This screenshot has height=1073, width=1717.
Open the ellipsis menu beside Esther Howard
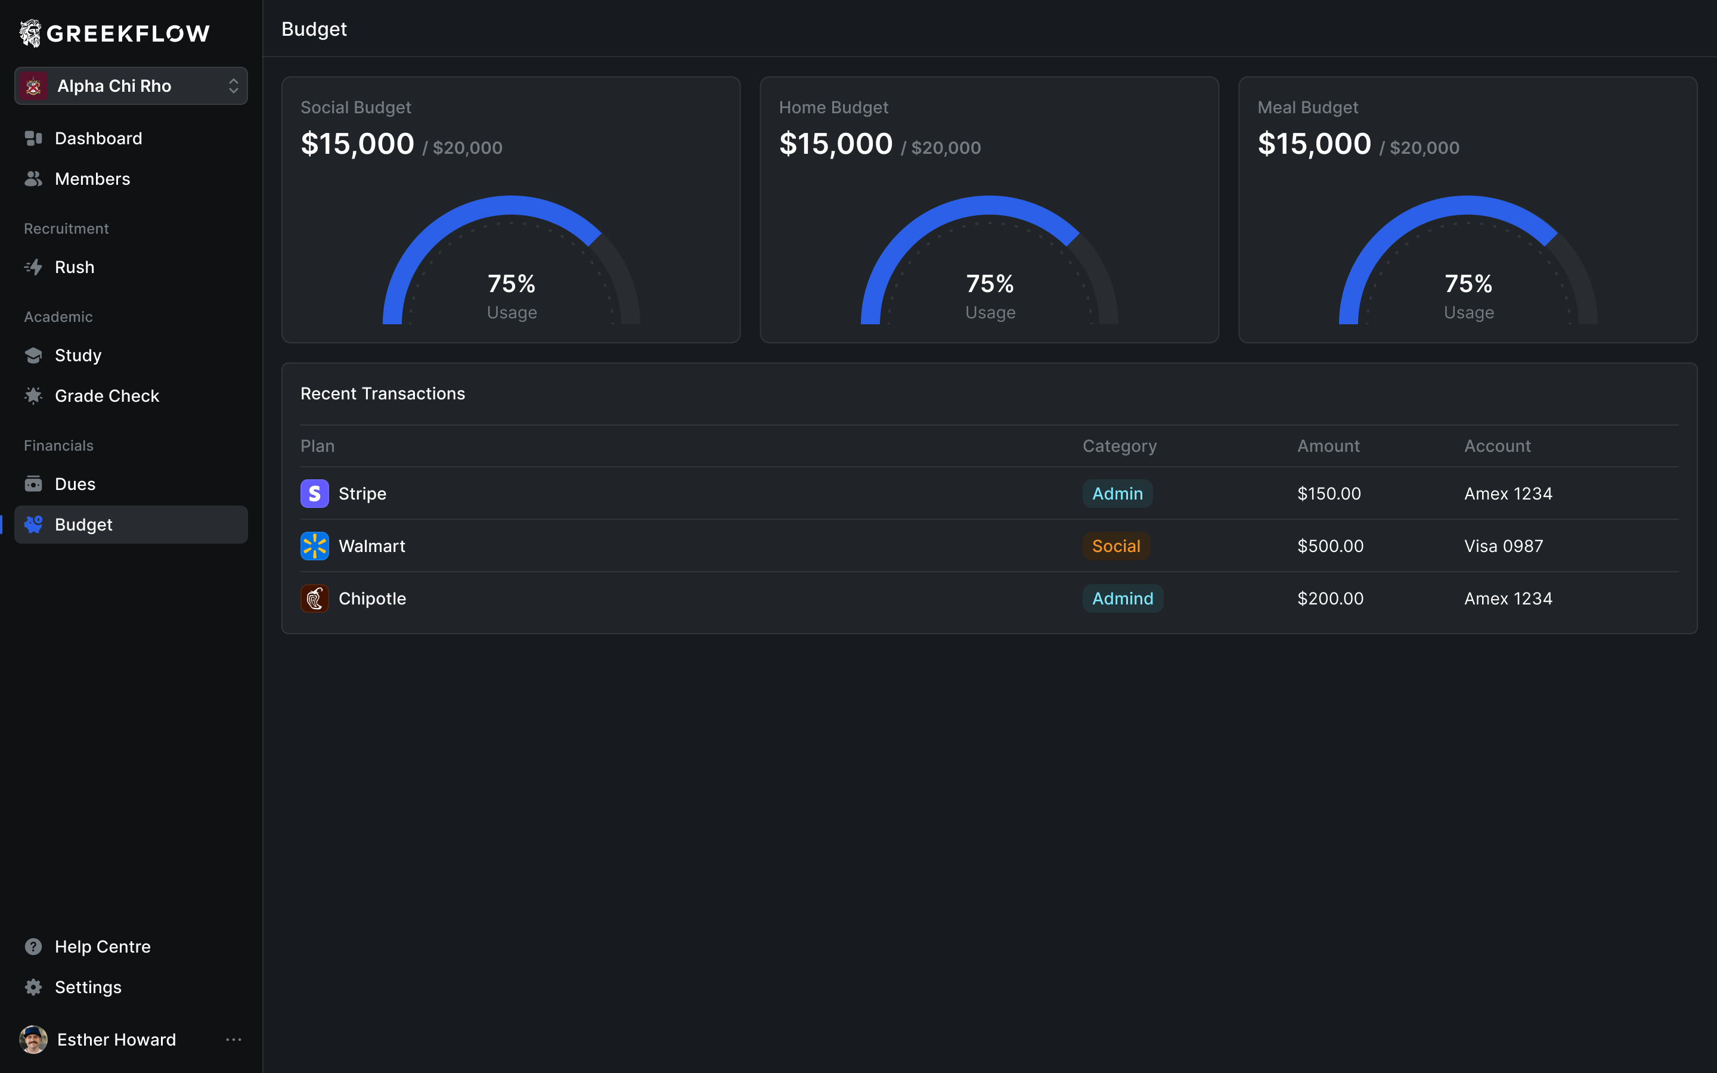[234, 1040]
